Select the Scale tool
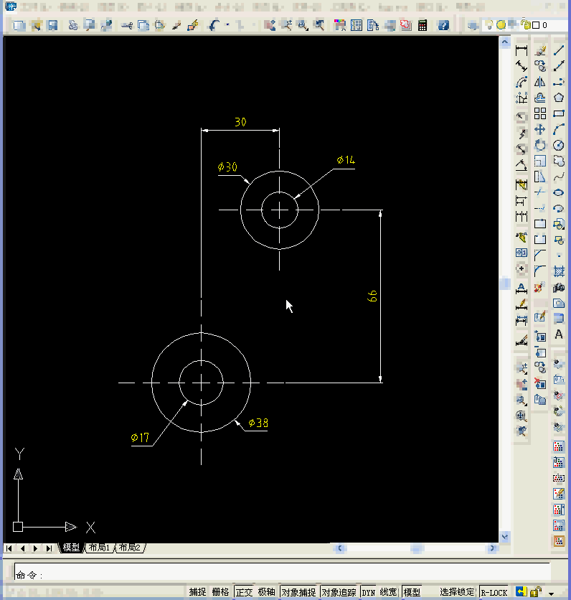 (540, 161)
